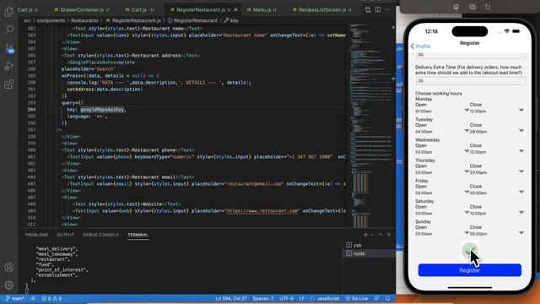The width and height of the screenshot is (540, 304).
Task: Tap the blue Register button
Action: pyautogui.click(x=470, y=270)
